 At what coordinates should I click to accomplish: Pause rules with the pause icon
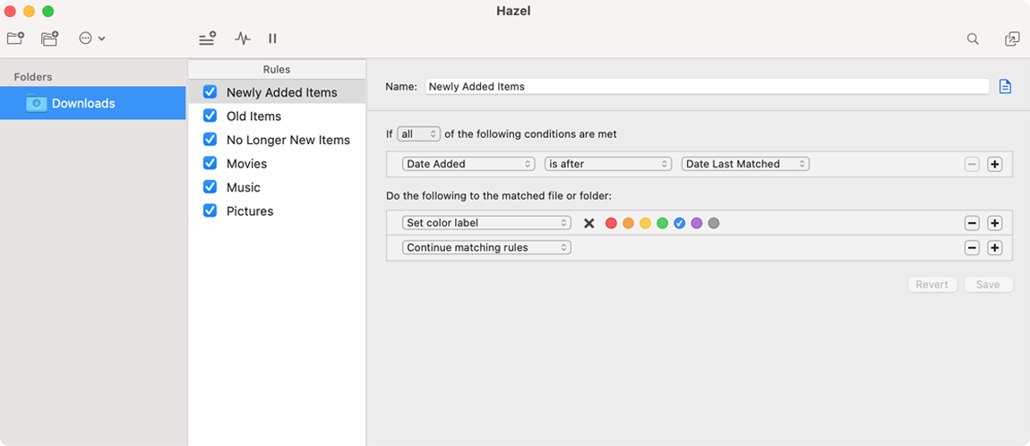click(x=272, y=39)
